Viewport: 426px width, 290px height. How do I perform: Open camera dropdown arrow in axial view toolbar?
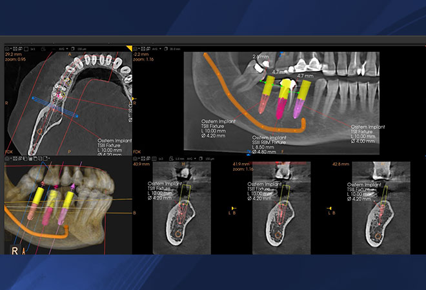pyautogui.click(x=11, y=49)
